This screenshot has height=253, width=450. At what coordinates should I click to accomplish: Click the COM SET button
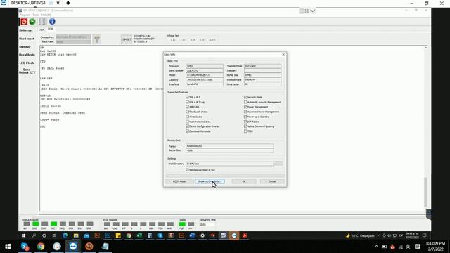tap(127, 39)
